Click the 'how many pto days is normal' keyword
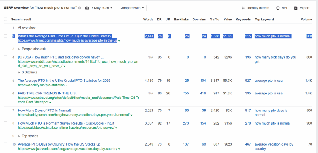Viewport: 318px width, 153px height. [x=271, y=112]
